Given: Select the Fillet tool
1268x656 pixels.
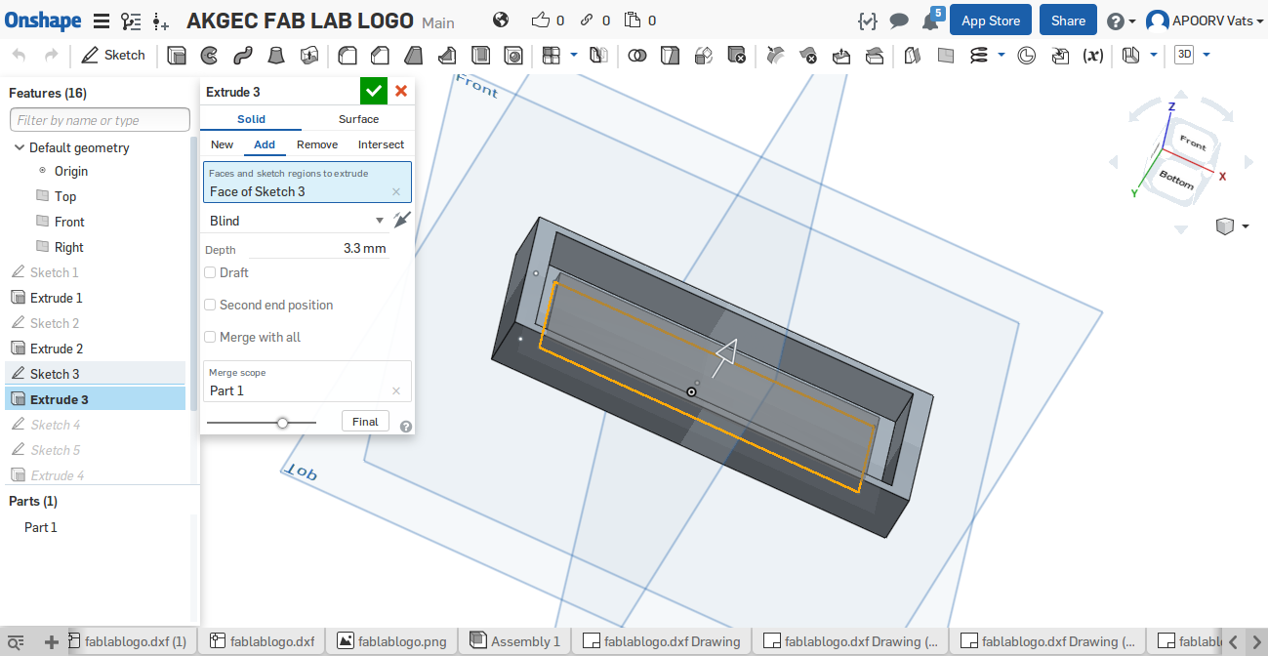Looking at the screenshot, I should point(347,56).
